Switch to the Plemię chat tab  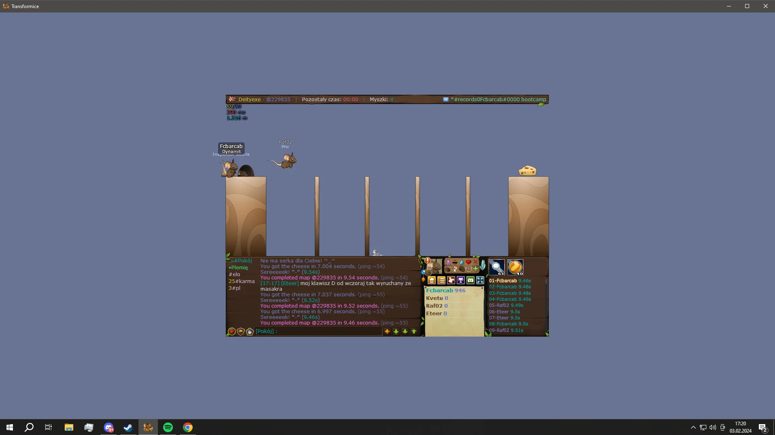tap(238, 268)
